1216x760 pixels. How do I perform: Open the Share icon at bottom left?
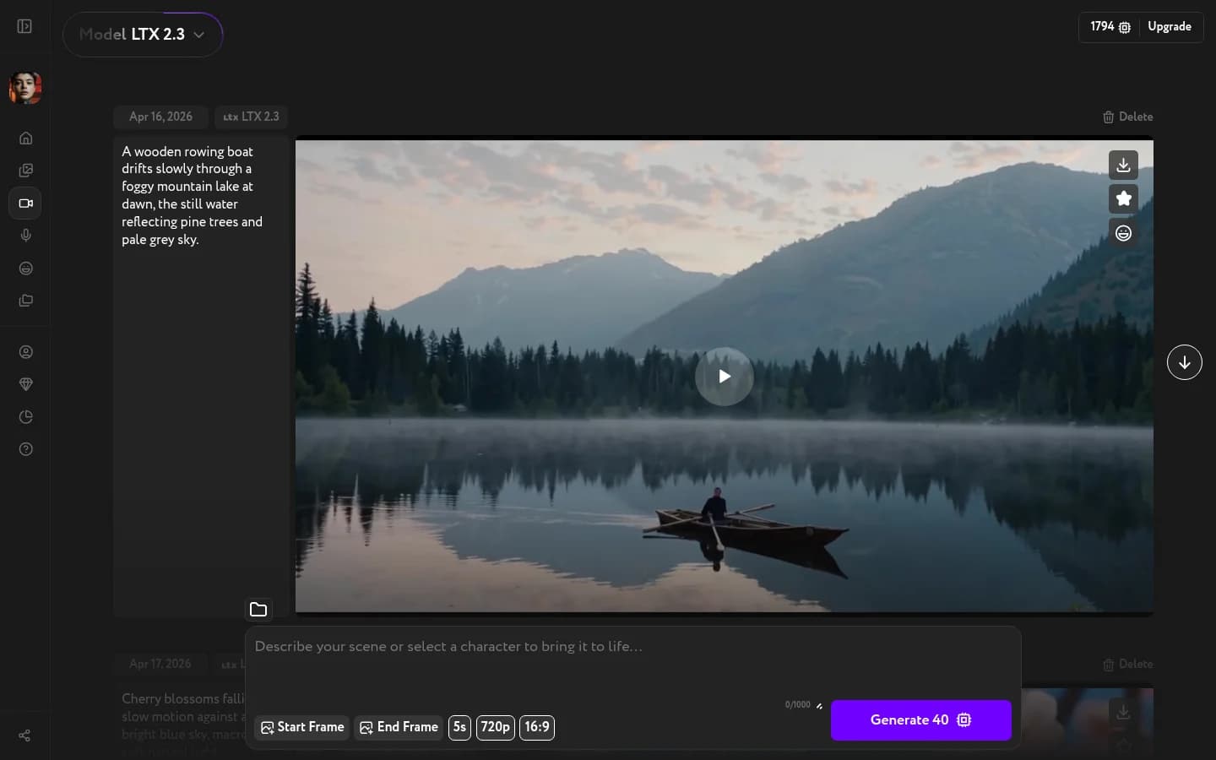pos(24,736)
